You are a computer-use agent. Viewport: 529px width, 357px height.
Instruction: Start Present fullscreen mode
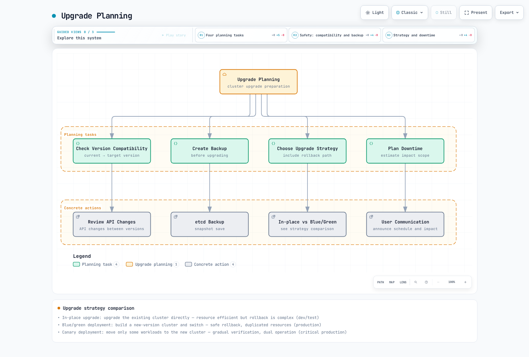click(x=476, y=13)
